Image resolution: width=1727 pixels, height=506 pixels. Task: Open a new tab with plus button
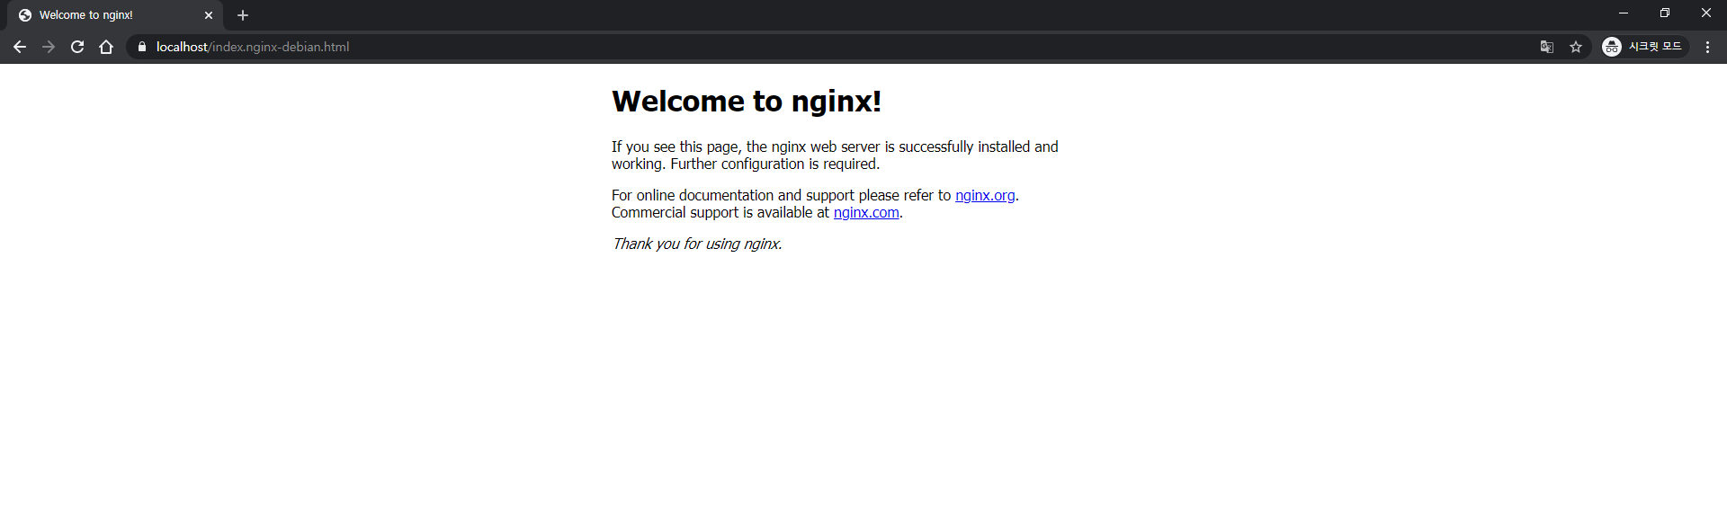[243, 15]
